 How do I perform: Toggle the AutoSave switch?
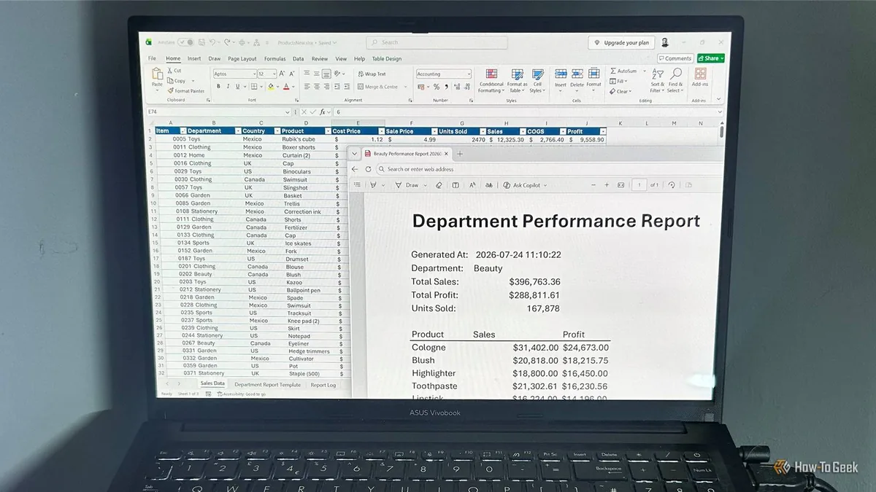(x=185, y=43)
